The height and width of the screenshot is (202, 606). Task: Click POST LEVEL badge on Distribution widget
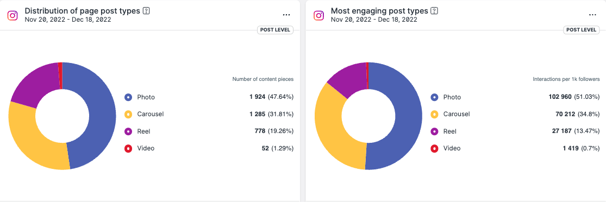click(276, 30)
